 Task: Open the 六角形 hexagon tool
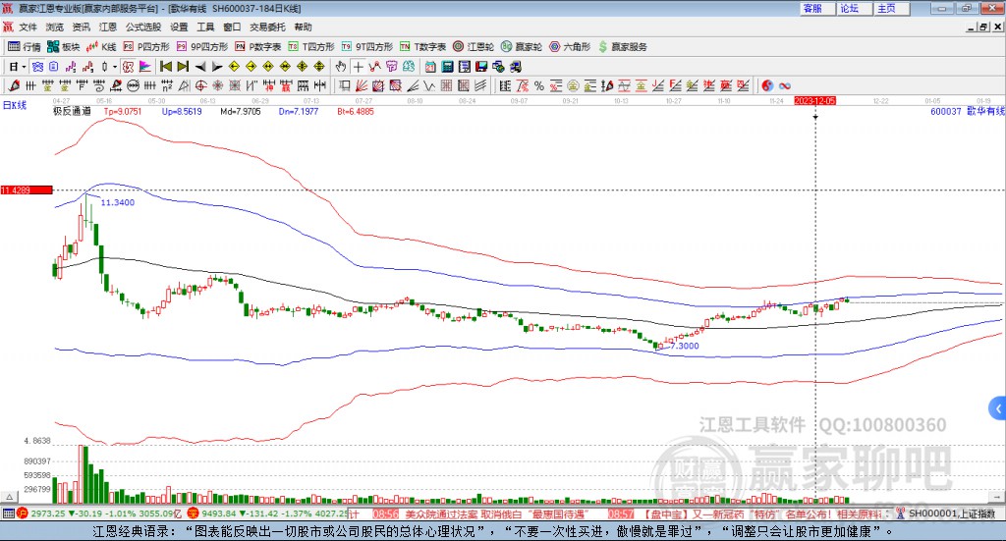click(569, 46)
